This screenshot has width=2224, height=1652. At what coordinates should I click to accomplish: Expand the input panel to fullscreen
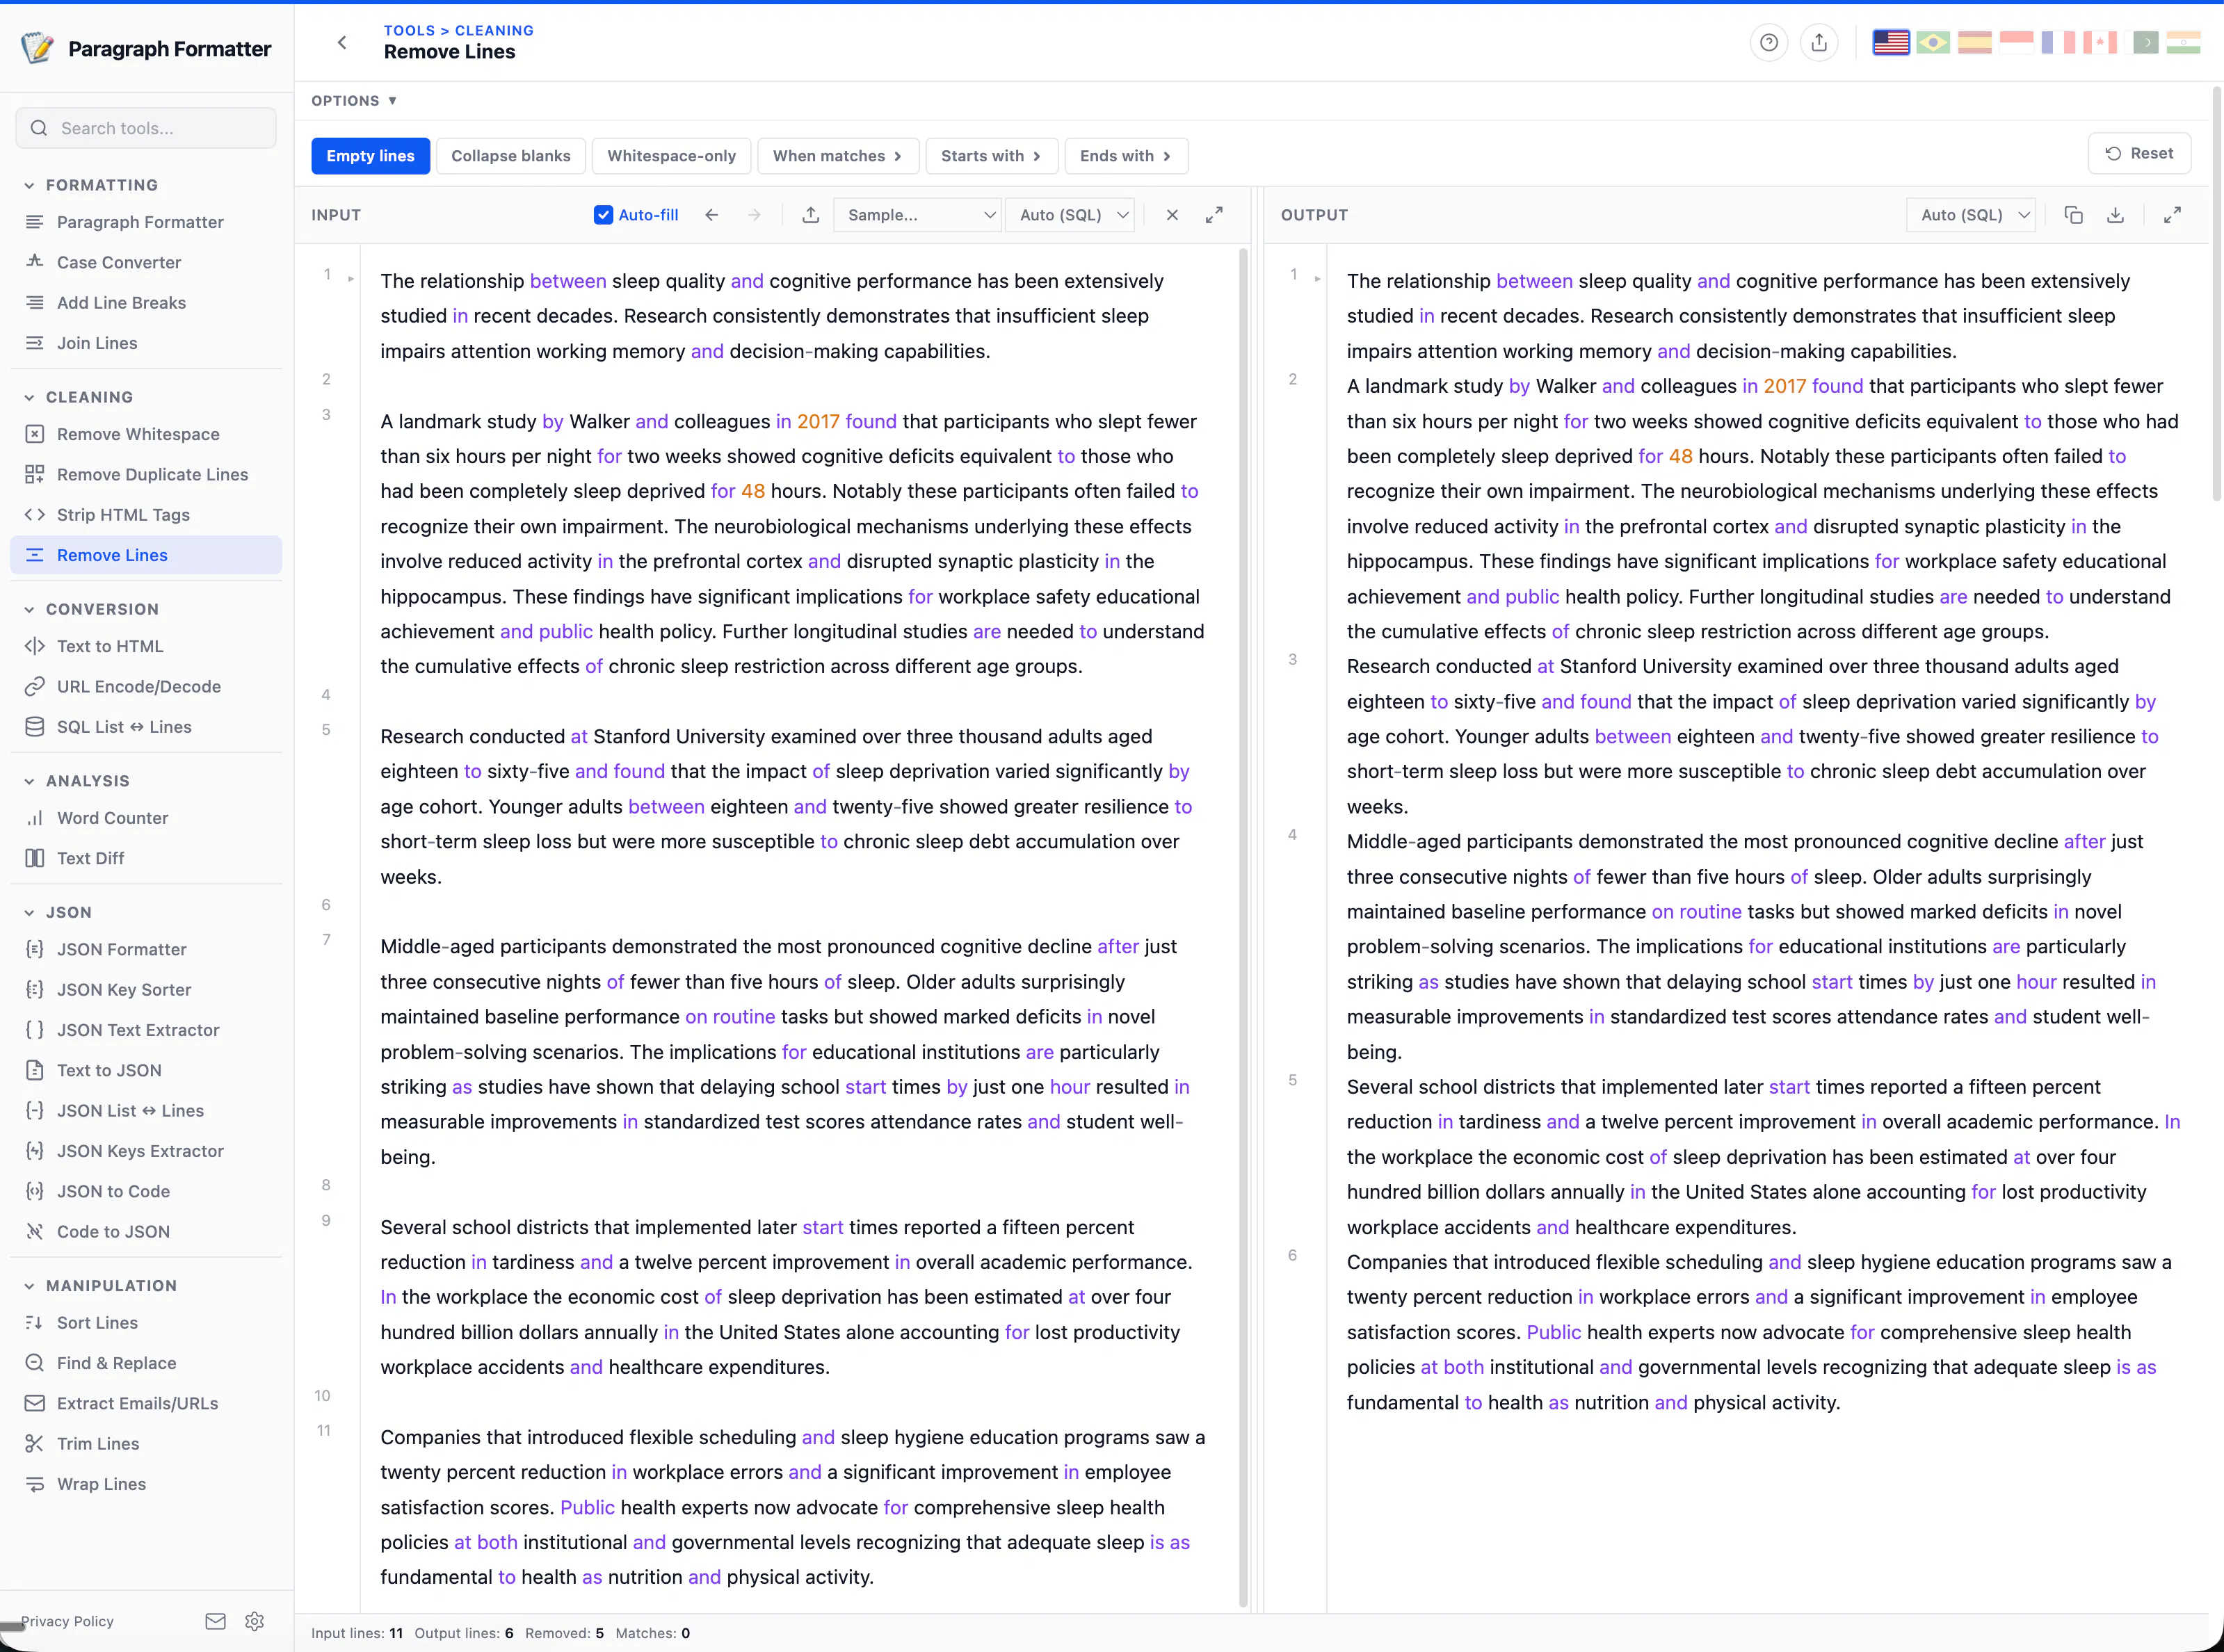click(x=1214, y=215)
